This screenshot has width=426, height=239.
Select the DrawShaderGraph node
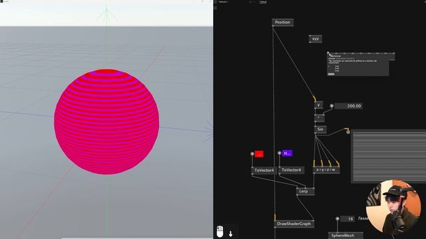(x=294, y=224)
